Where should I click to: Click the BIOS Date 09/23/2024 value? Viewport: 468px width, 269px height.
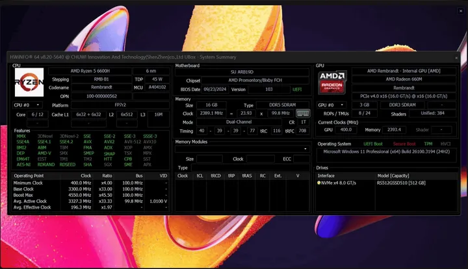[215, 90]
